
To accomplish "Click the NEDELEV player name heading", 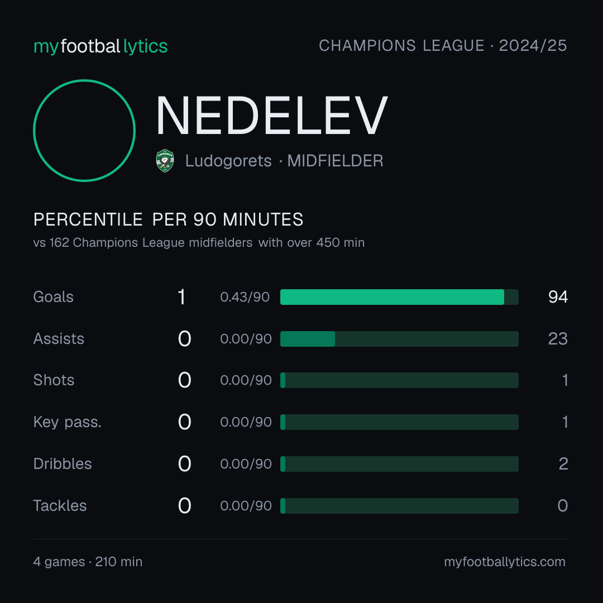I will point(272,116).
